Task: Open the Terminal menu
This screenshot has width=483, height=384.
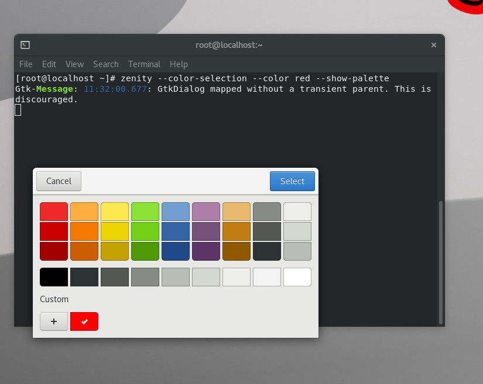Action: click(144, 64)
